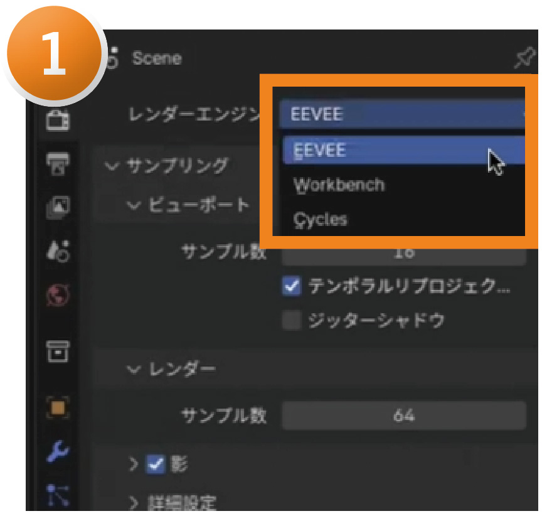The image size is (542, 516).
Task: Open the Scene properties icon in sidebar
Action: pos(58,250)
